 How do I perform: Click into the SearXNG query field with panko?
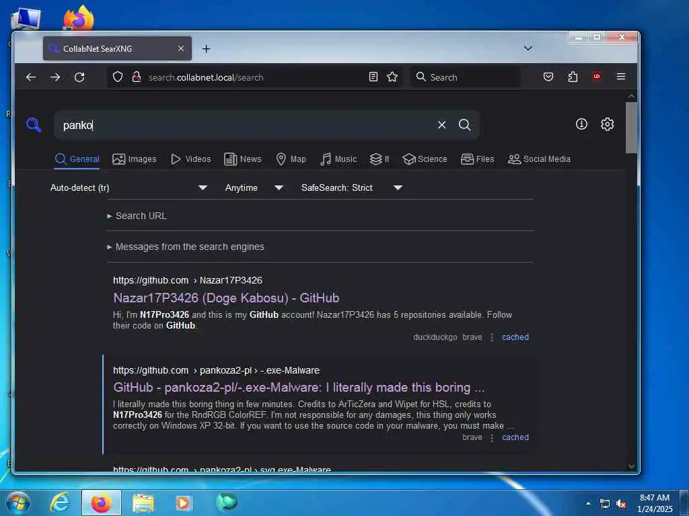(x=246, y=125)
